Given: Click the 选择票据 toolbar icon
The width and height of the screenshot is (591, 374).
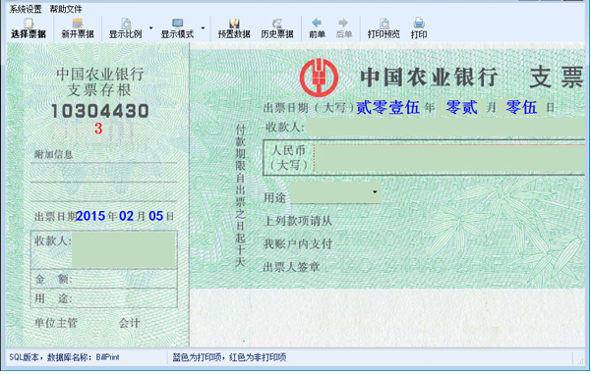Looking at the screenshot, I should (x=29, y=28).
